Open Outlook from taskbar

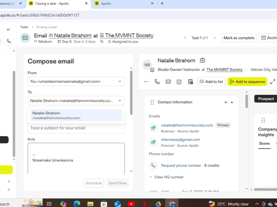pos(117,204)
